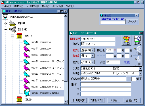145x106 pixels.
Task: Click the magenta bird icon for 96NB31976
Action: point(26,55)
